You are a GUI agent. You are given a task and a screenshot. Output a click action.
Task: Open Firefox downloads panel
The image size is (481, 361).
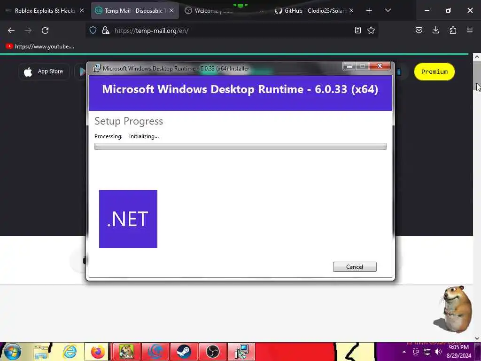(435, 30)
